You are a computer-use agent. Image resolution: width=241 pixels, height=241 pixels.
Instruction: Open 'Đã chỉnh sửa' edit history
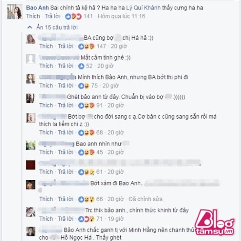point(146,199)
